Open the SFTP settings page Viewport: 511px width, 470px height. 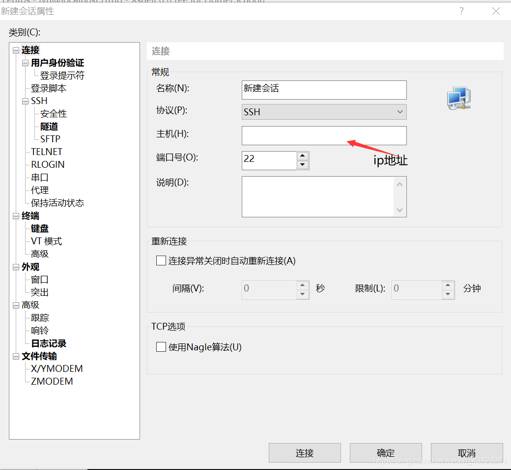pyautogui.click(x=51, y=139)
